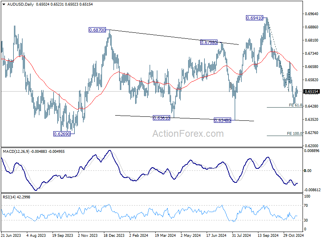Click the AUDUSD,Daily chart title text
The height and width of the screenshot is (240, 321).
coord(20,4)
